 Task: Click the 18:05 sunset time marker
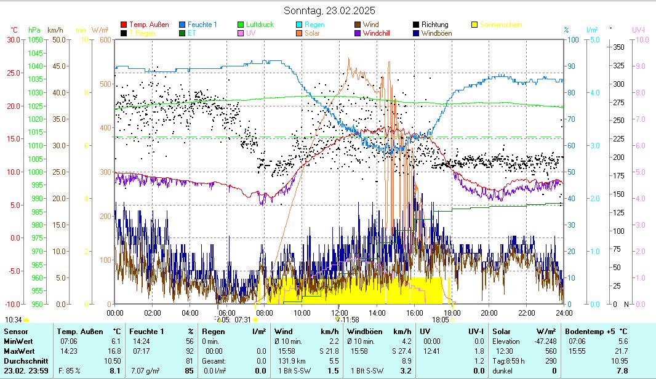[x=440, y=319]
